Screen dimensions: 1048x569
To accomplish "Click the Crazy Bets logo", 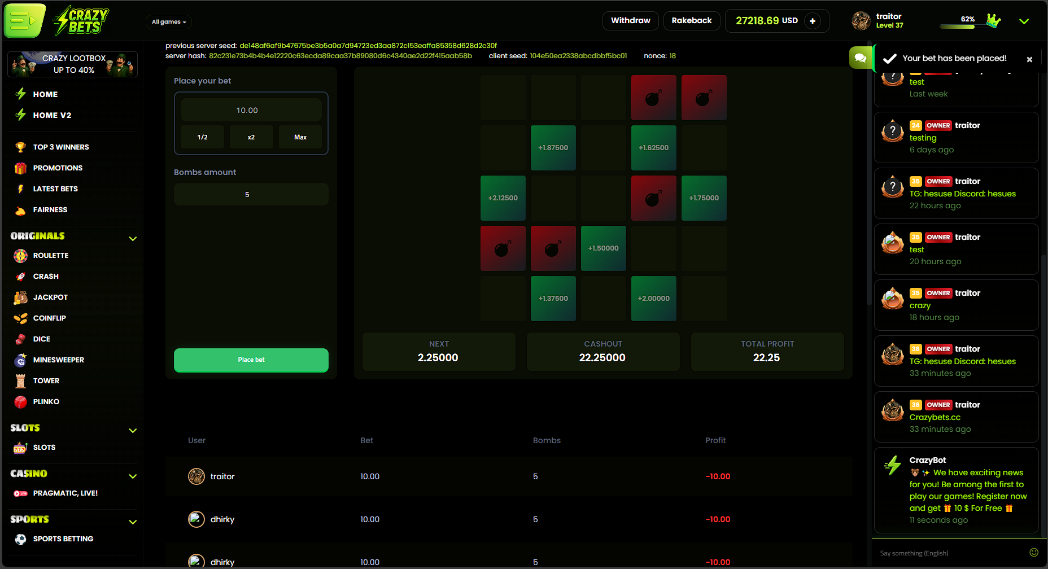I will click(81, 21).
